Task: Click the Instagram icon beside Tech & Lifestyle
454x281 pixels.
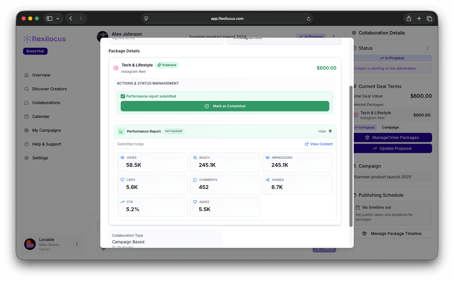Action: point(116,67)
